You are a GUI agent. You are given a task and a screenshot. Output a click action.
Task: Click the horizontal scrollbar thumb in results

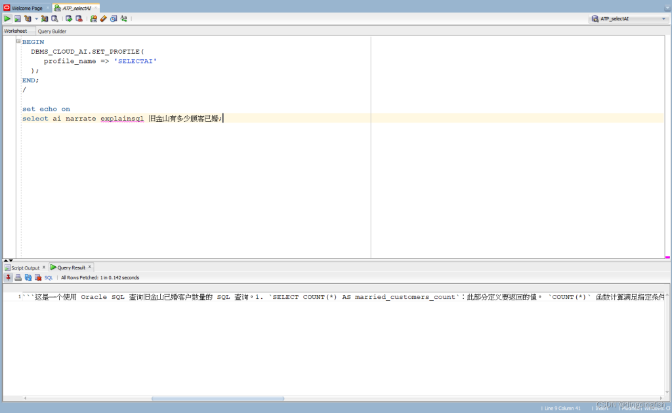coord(218,399)
